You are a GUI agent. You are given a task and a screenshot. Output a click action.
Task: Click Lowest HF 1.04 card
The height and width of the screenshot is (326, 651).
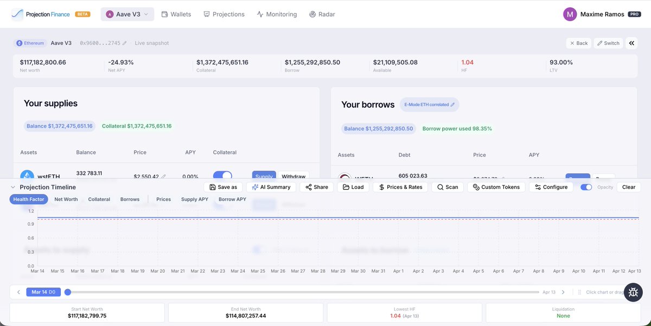coord(404,312)
